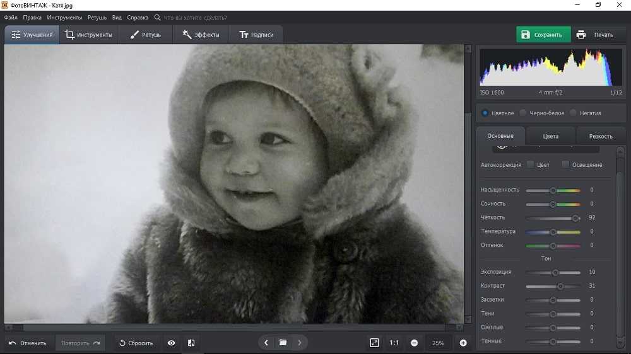Switch to the Эффекты tab
This screenshot has height=354, width=631.
point(201,35)
